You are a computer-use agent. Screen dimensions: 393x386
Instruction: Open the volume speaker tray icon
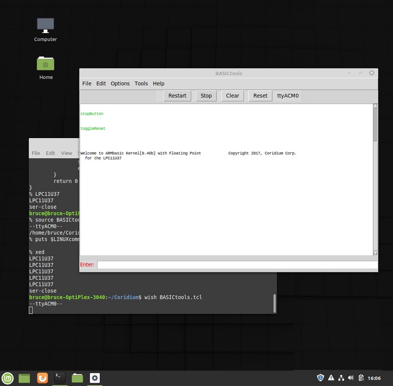click(351, 378)
